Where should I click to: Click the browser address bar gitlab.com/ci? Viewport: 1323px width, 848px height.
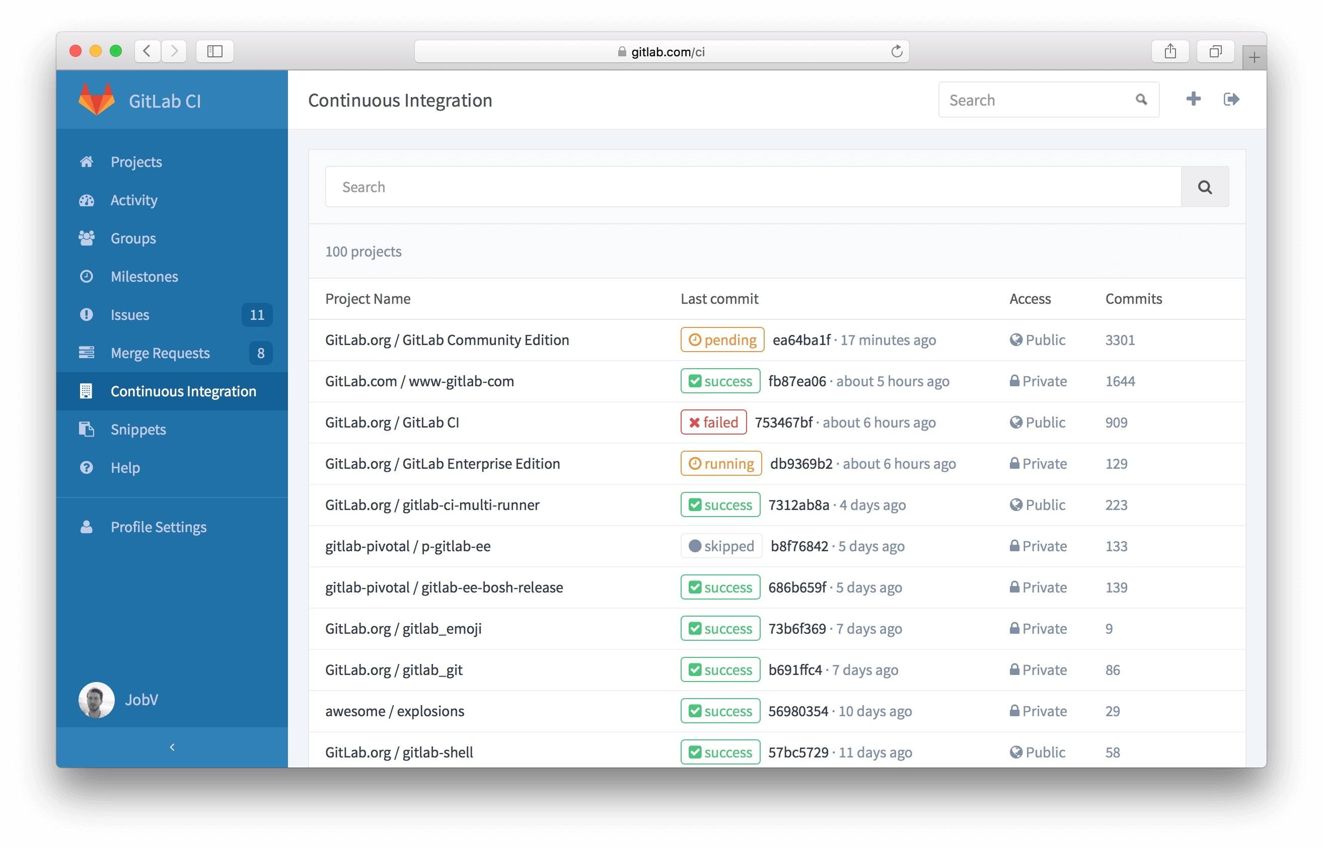661,51
